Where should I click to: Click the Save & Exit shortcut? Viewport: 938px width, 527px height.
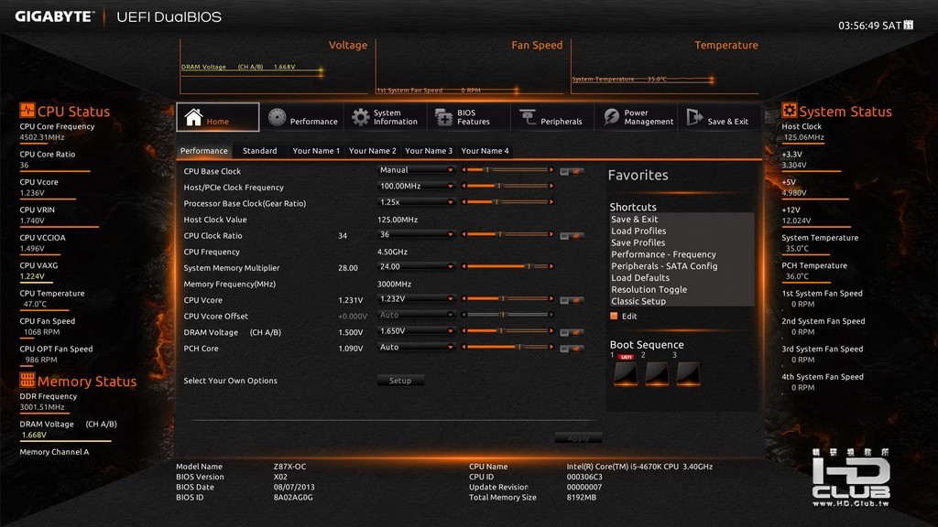pos(634,220)
